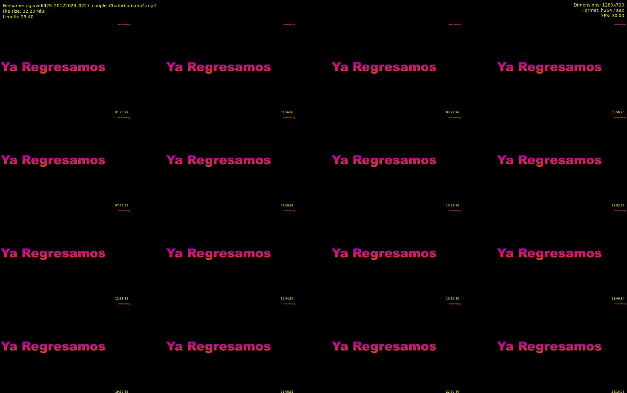Screen dimensions: 627x393
Task: Click the FPS 30.00 label
Action: (612, 16)
